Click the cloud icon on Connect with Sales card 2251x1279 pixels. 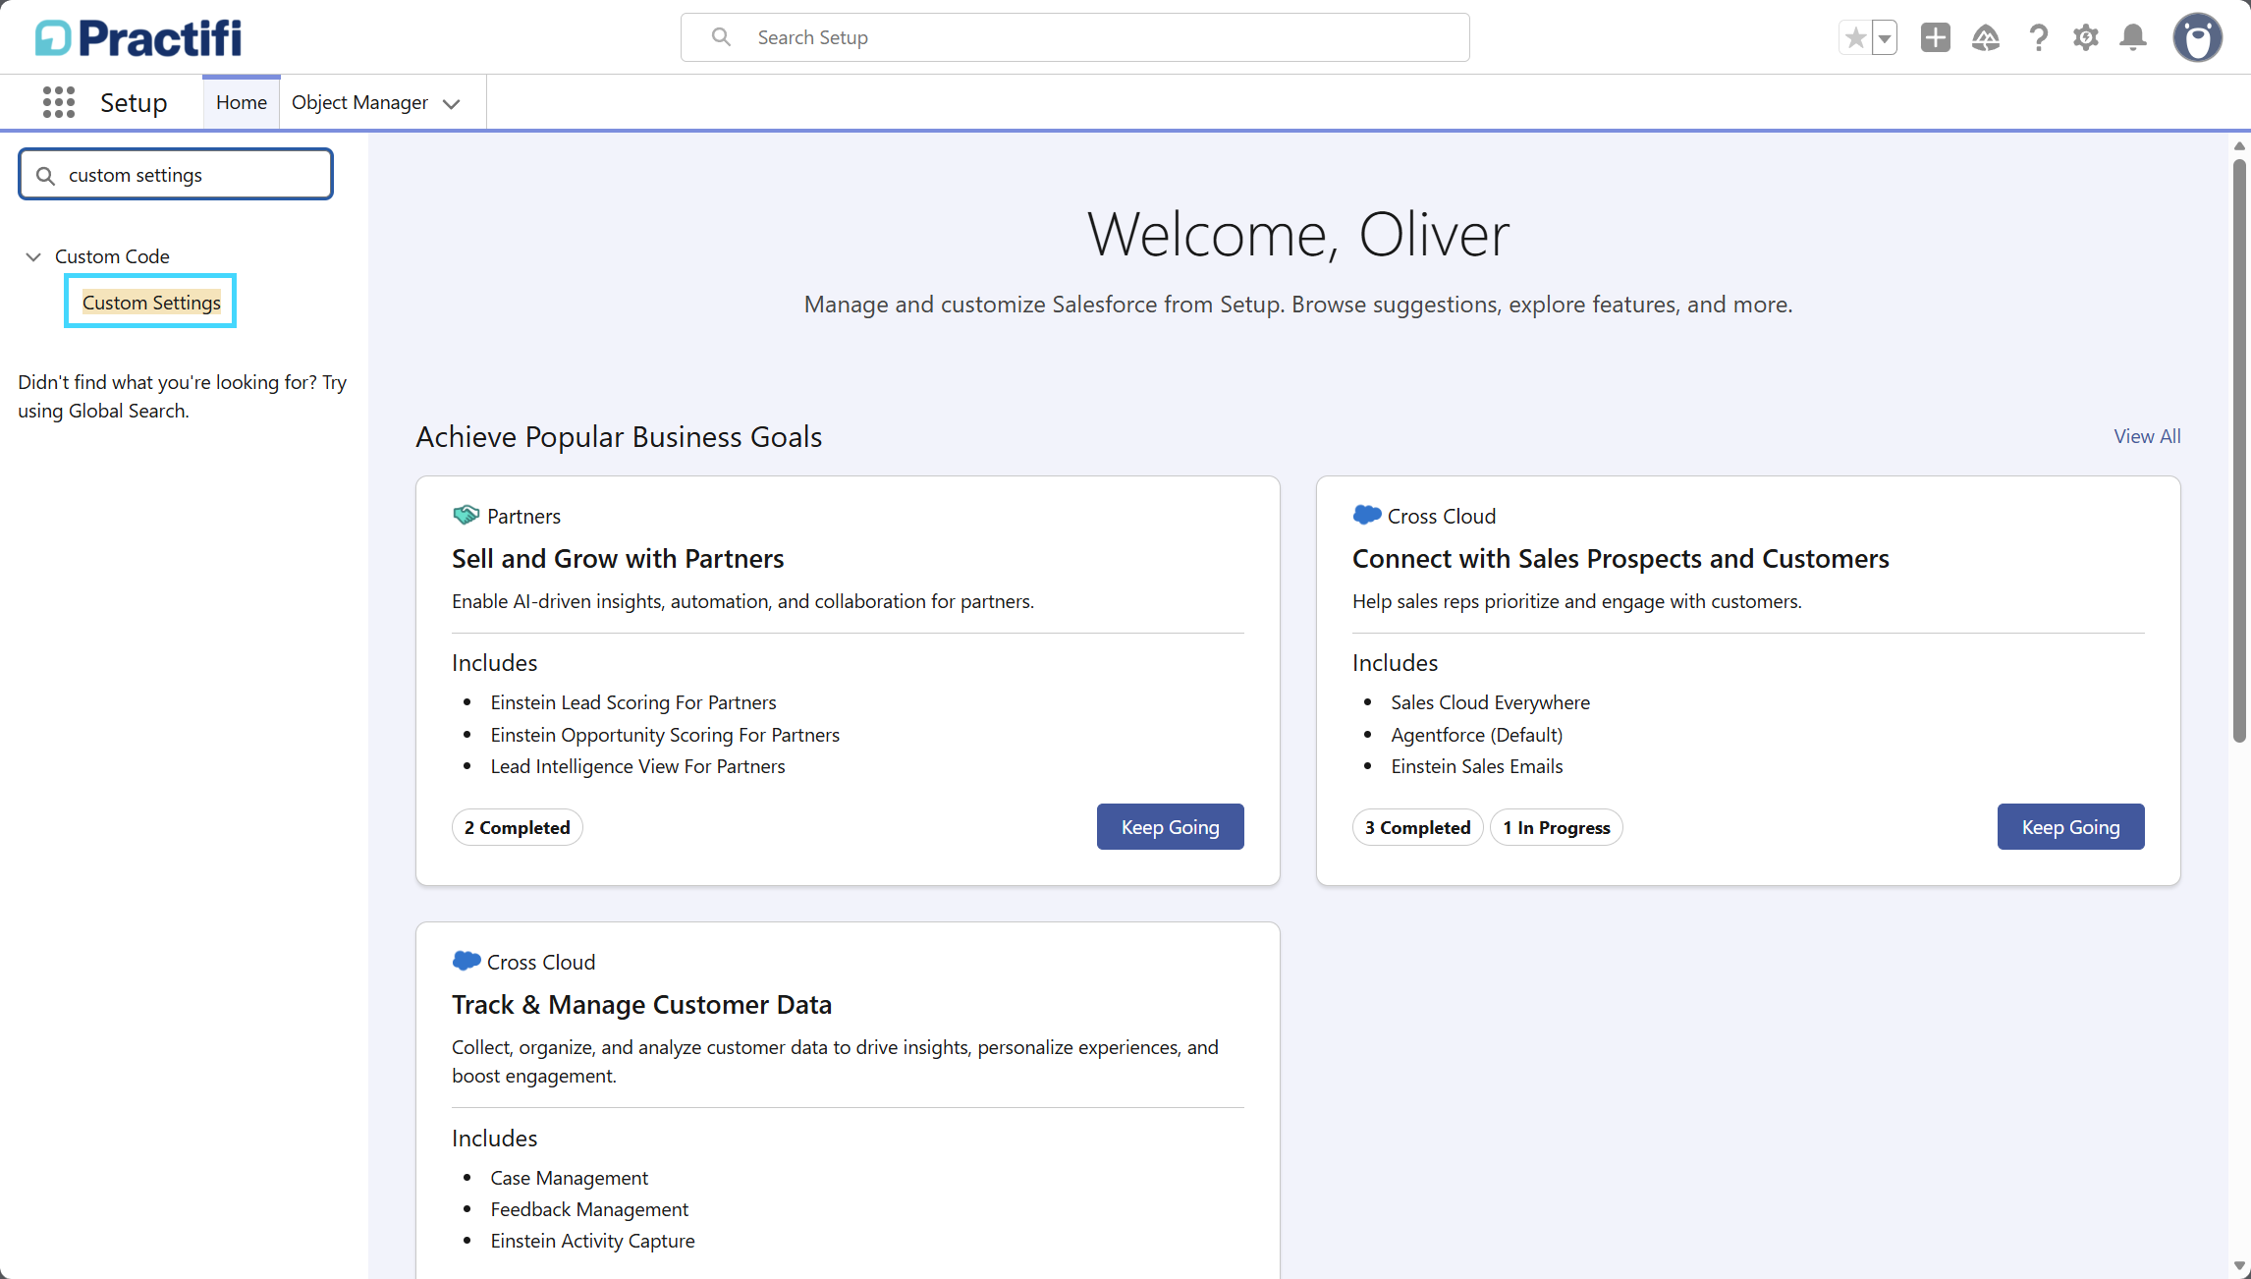[x=1367, y=515]
